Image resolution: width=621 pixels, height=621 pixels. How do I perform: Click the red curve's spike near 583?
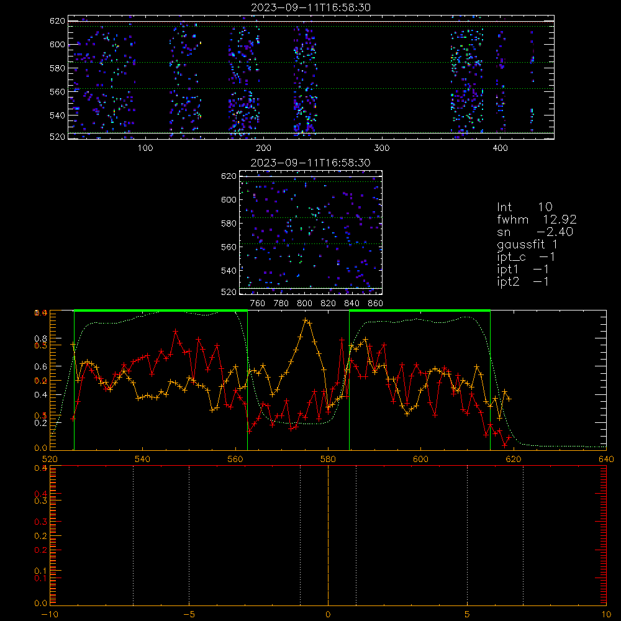(342, 340)
